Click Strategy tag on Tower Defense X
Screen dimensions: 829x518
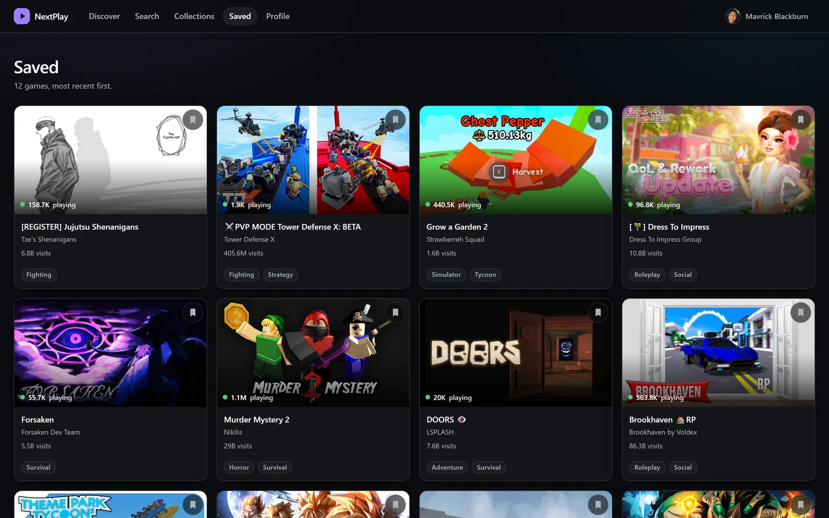click(x=280, y=275)
